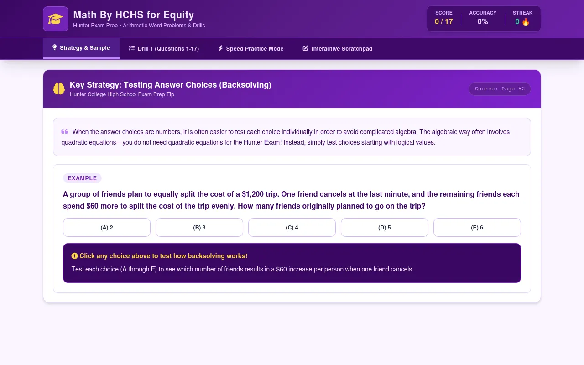Select answer choice (B) 3
Viewport: 584px width, 365px height.
click(x=199, y=228)
